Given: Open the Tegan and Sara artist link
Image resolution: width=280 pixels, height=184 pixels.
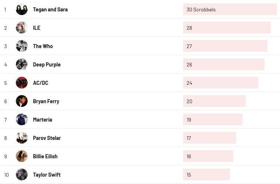Looking at the screenshot, I should [x=50, y=10].
